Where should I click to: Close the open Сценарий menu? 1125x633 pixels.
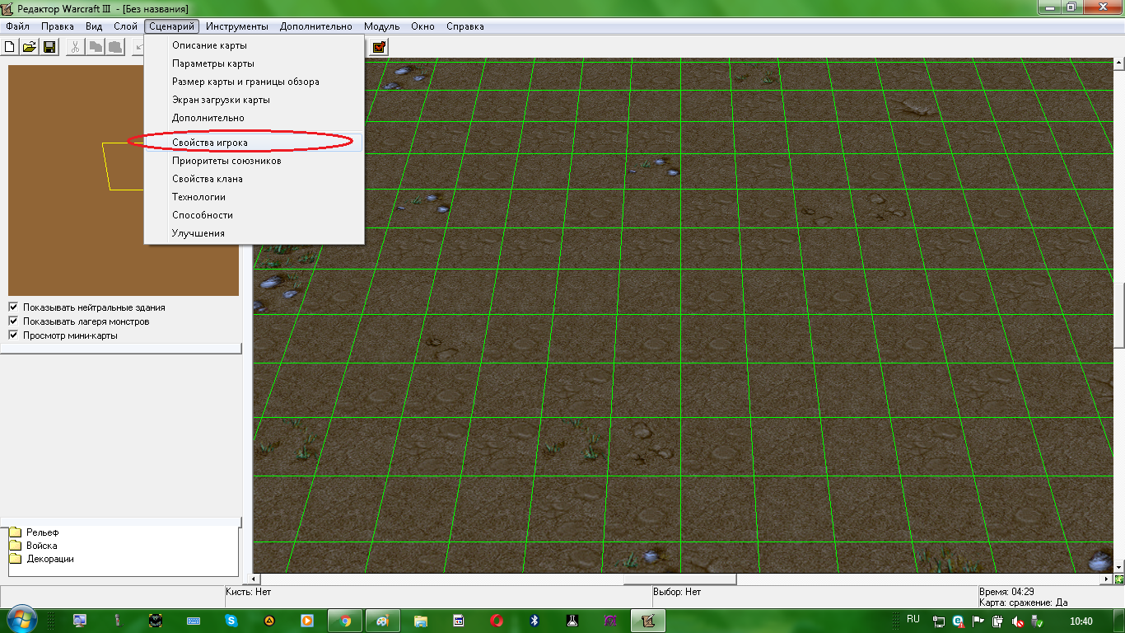(x=171, y=26)
